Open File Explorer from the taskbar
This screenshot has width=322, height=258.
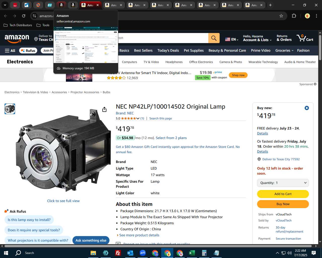coord(93,253)
